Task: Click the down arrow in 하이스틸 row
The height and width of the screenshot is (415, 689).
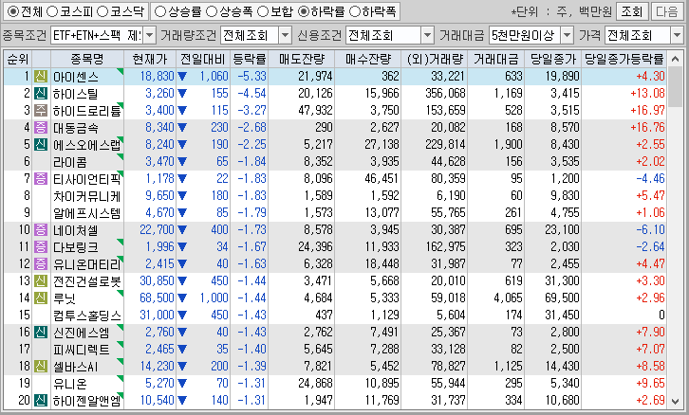Action: click(x=182, y=94)
